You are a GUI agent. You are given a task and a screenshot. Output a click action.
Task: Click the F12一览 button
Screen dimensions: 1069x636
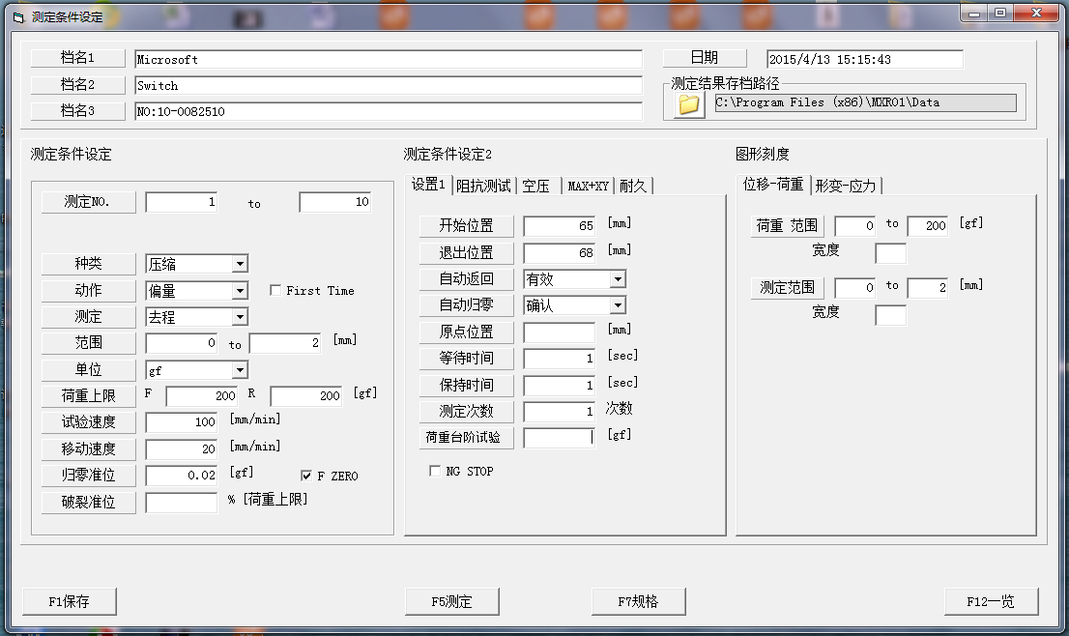click(991, 601)
